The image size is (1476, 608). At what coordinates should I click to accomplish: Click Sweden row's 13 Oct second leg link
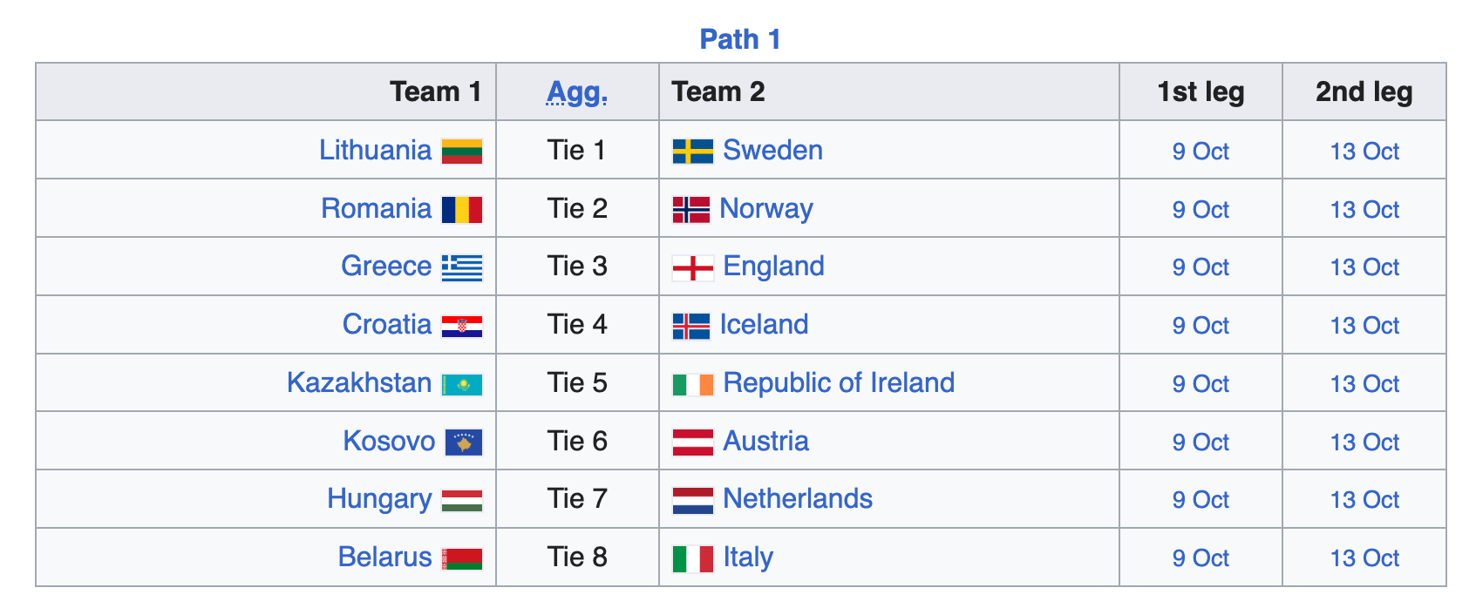click(x=1364, y=152)
